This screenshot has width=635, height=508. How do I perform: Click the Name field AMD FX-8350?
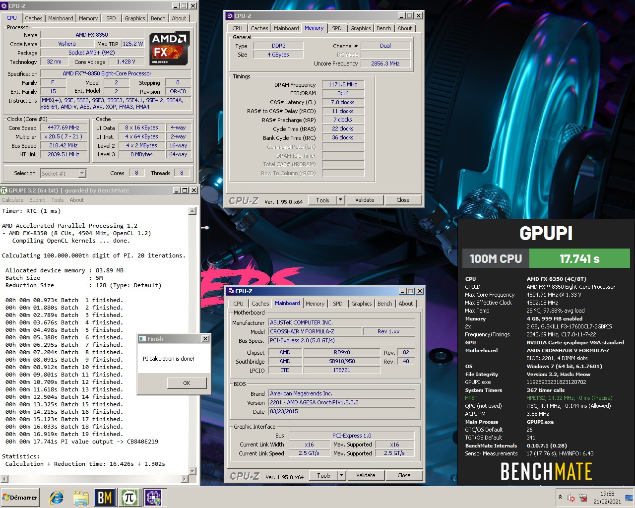point(92,35)
